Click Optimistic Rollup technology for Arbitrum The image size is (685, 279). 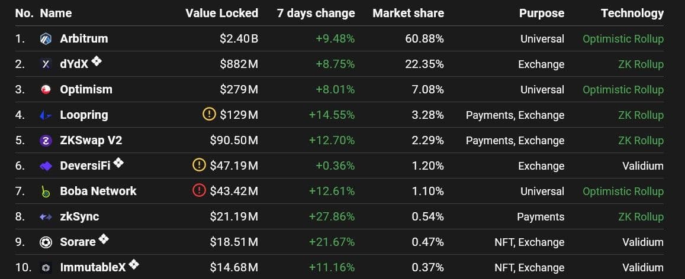pyautogui.click(x=623, y=39)
